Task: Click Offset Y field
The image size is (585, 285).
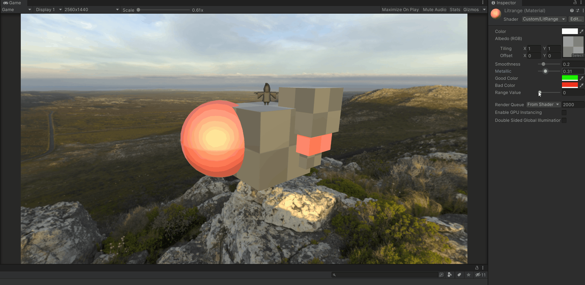Action: coord(554,56)
